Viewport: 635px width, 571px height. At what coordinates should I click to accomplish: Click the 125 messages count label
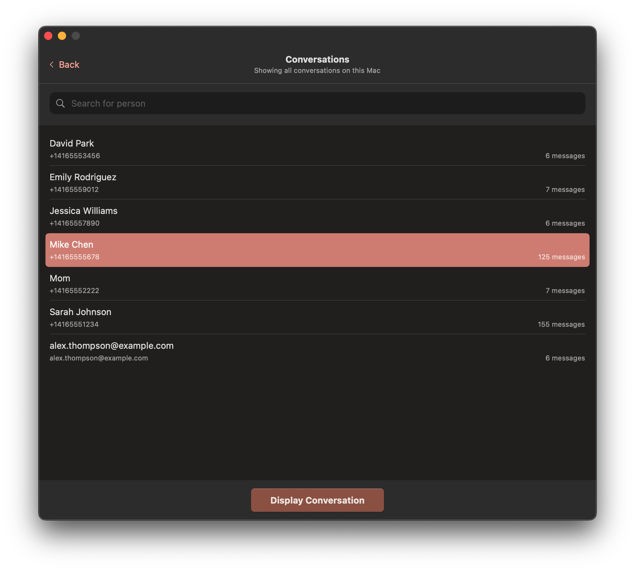click(561, 257)
